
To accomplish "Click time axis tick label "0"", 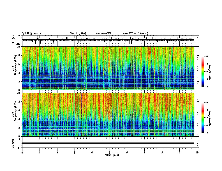I will coord(22,153).
